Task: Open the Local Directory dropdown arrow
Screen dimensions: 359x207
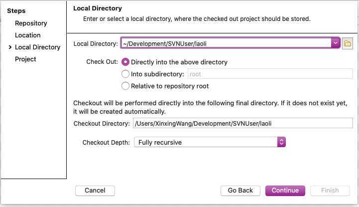Action: (336, 43)
